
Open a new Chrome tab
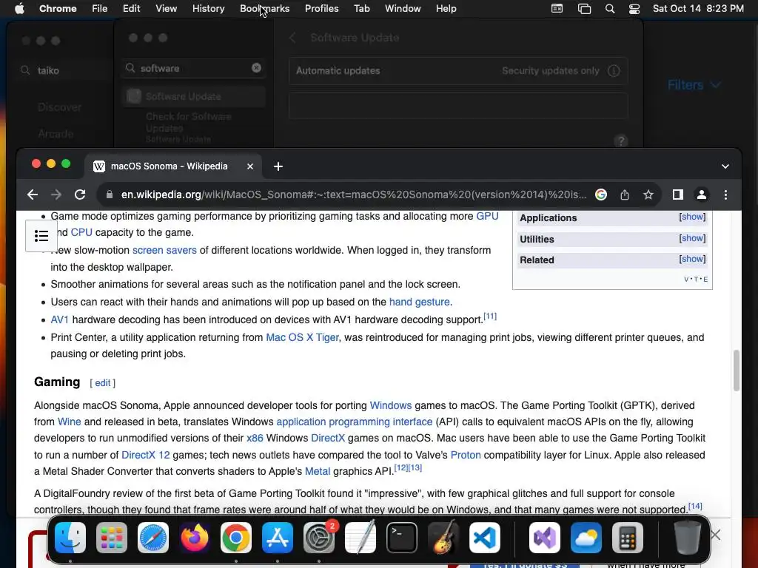[x=278, y=166]
